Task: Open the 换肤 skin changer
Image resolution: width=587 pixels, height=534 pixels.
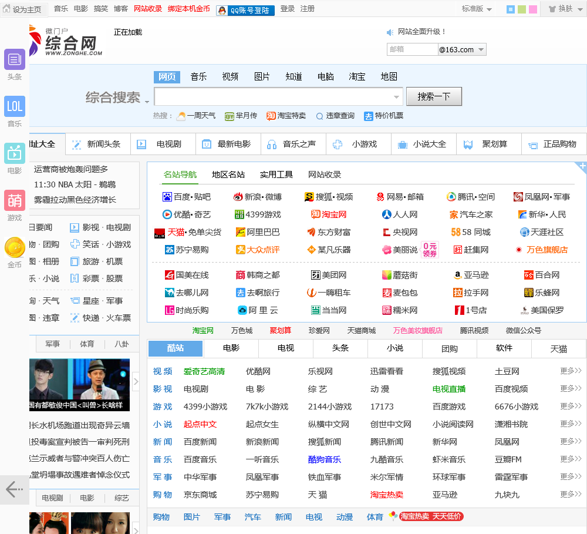Action: tap(561, 9)
